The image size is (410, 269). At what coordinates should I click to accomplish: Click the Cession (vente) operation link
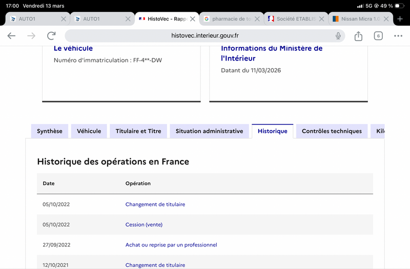pos(143,224)
